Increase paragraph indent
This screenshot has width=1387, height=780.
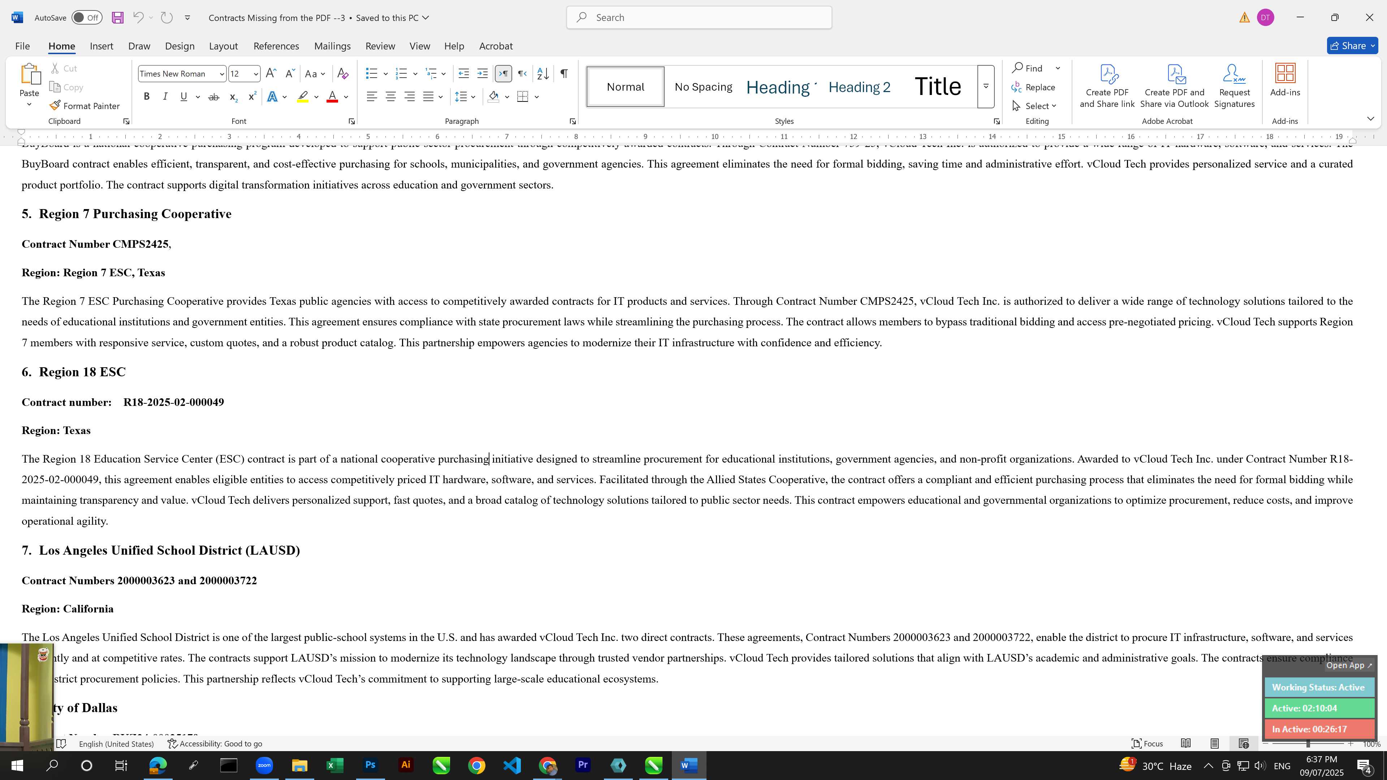click(x=483, y=74)
